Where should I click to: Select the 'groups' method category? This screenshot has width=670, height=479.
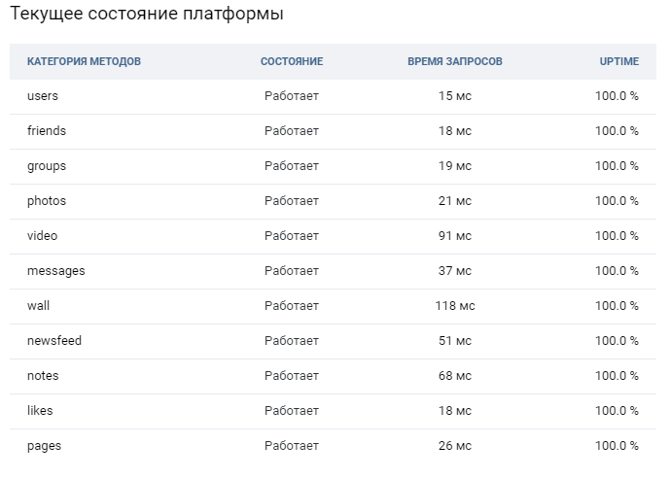pyautogui.click(x=47, y=166)
